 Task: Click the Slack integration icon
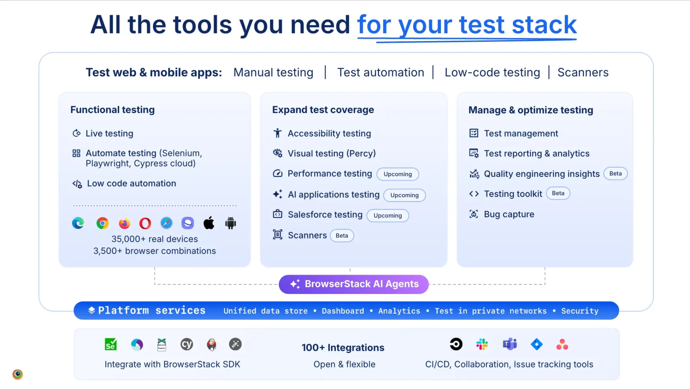482,344
